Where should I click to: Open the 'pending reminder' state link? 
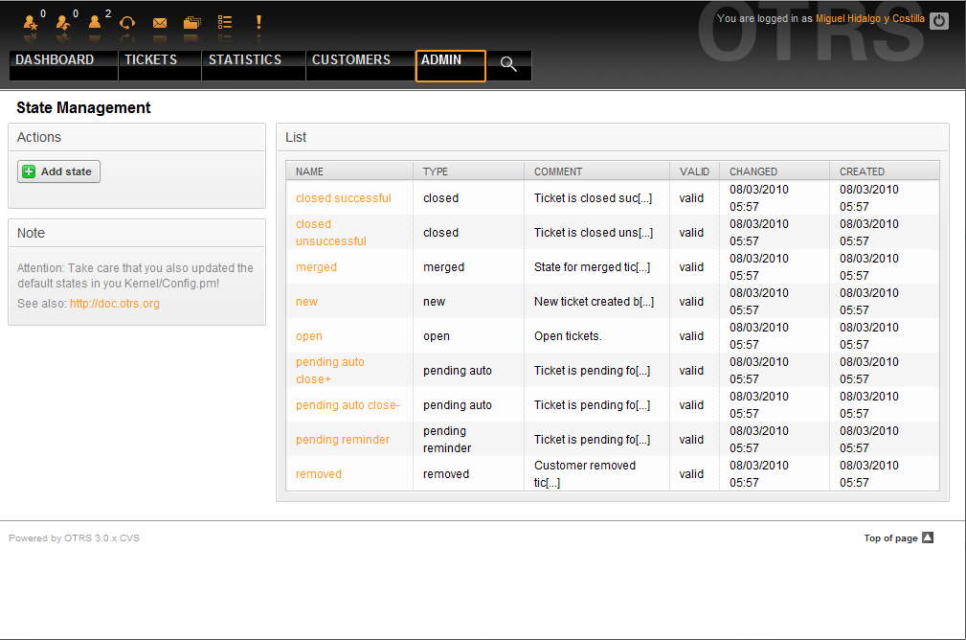tap(343, 440)
